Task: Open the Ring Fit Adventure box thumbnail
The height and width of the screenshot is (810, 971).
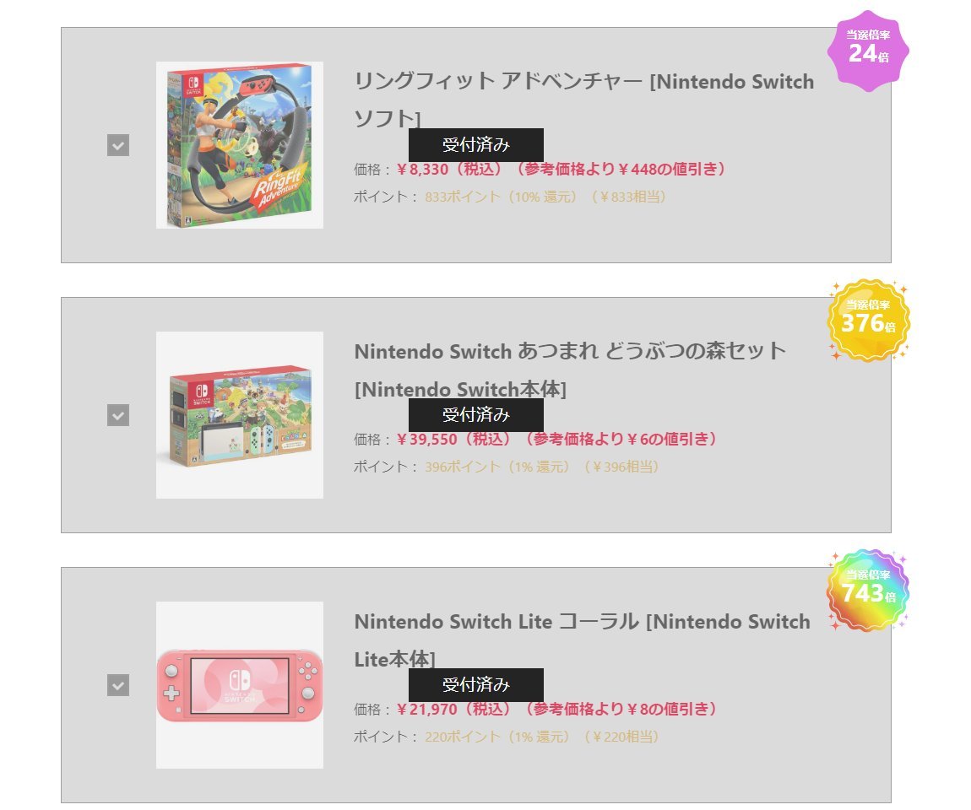Action: tap(240, 145)
